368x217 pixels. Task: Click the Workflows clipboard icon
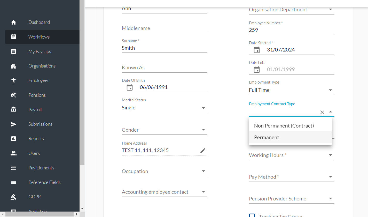click(14, 37)
